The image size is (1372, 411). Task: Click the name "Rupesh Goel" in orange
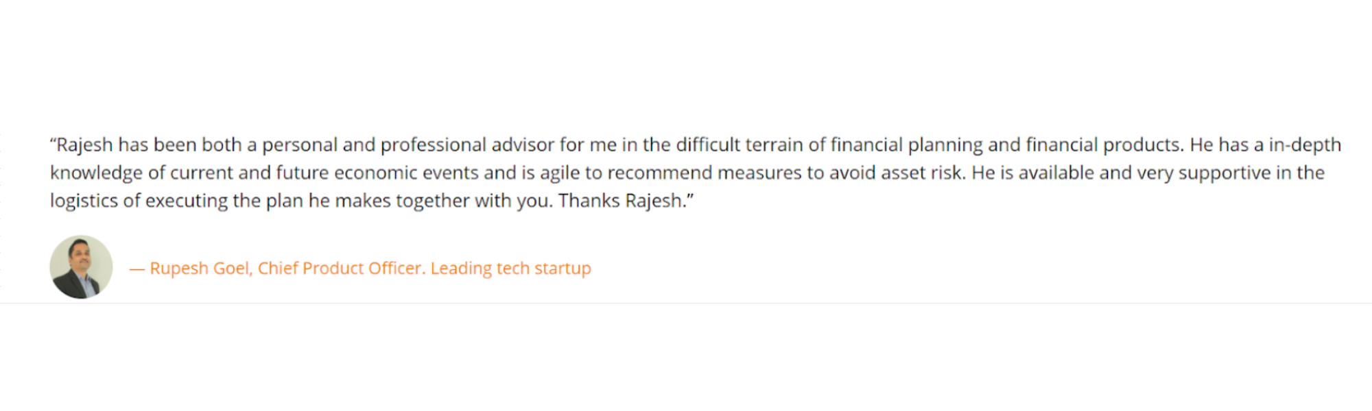199,269
